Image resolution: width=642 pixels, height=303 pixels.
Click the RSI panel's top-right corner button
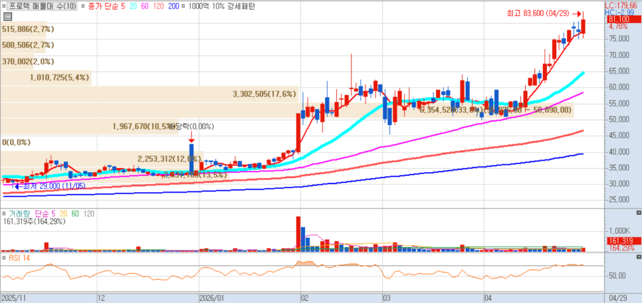(639, 256)
